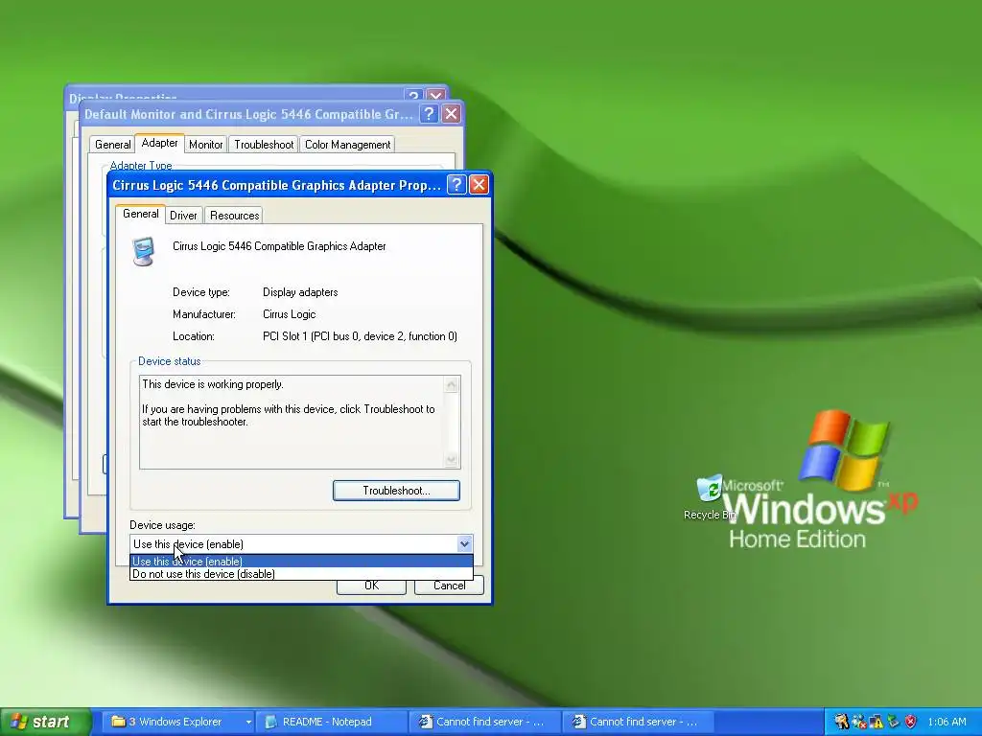The height and width of the screenshot is (736, 982).
Task: Click the 'PCI Slot 1' location value
Action: click(361, 336)
